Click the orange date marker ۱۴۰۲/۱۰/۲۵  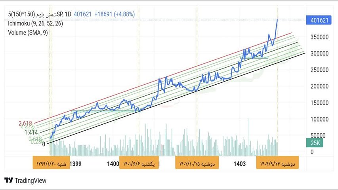pyautogui.click(x=197, y=163)
